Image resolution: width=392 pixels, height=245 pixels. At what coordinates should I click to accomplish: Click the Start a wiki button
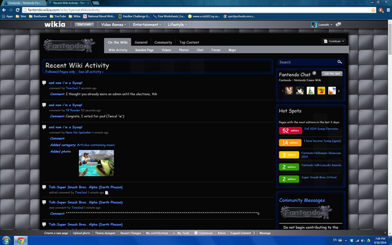(84, 25)
